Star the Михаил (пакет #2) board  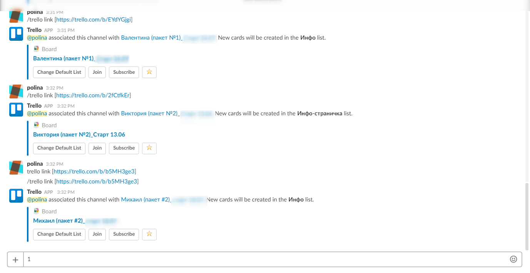tap(149, 234)
